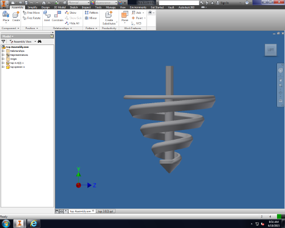Open Internet Explorer from taskbar
Screen dimensions: 285x228
click(34, 223)
